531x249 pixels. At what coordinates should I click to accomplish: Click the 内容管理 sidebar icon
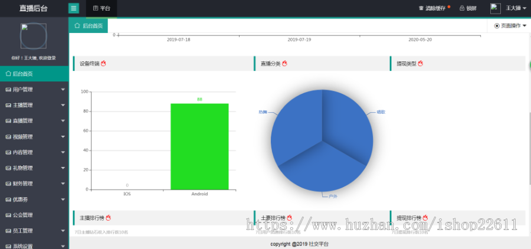[8, 152]
